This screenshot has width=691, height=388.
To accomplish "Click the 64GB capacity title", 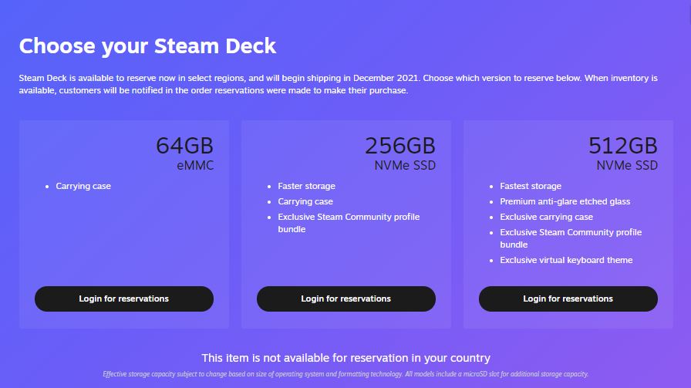I will pos(184,146).
